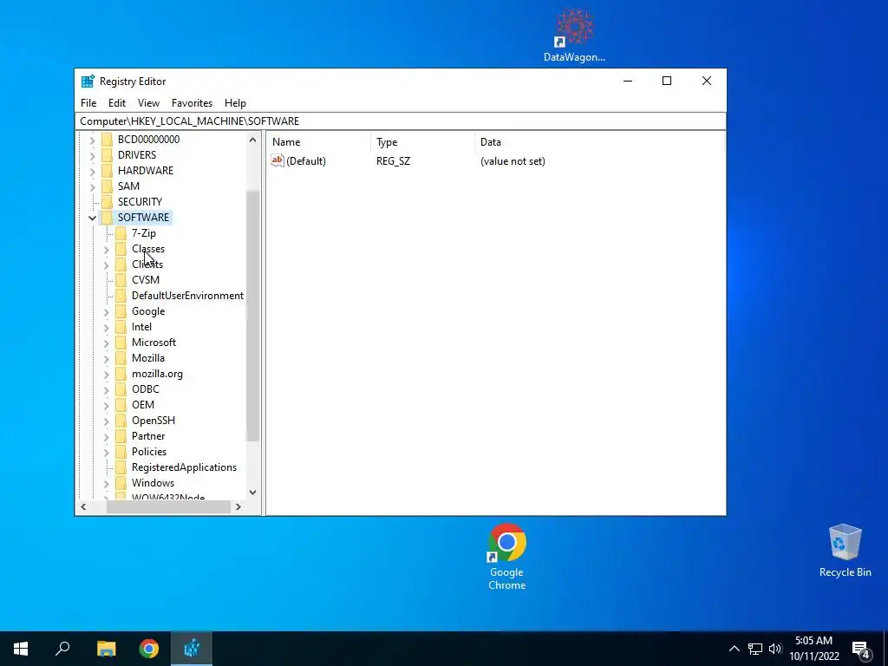Screen dimensions: 888x666
Task: Show hidden system tray icons
Action: tap(734, 649)
